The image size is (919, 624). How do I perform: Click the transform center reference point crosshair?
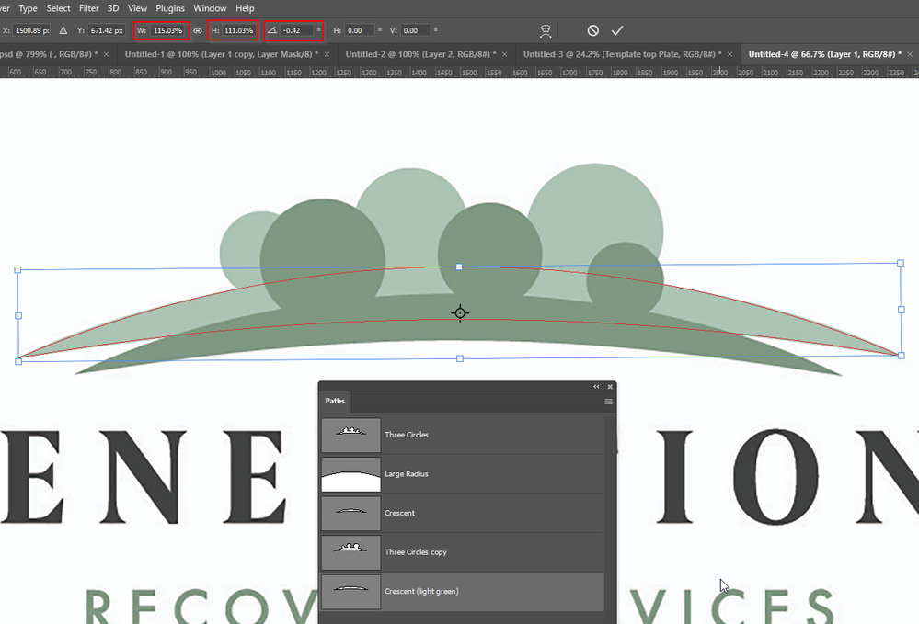click(460, 313)
